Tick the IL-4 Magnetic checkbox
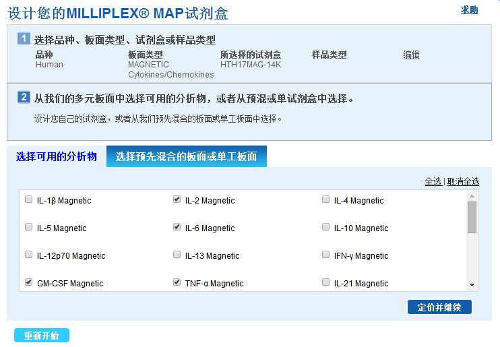The width and height of the screenshot is (500, 347). (x=325, y=199)
